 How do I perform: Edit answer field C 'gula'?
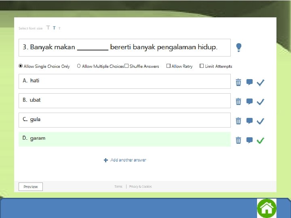(124, 120)
